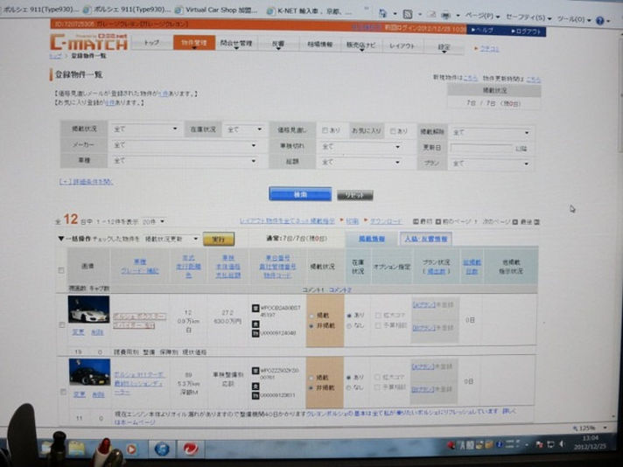Click the 更新日 date input field

point(481,148)
